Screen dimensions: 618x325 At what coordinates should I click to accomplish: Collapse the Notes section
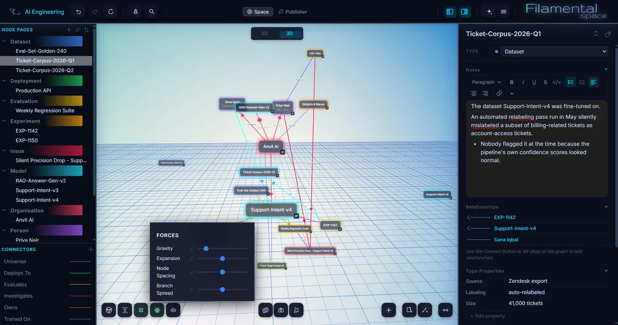click(606, 70)
